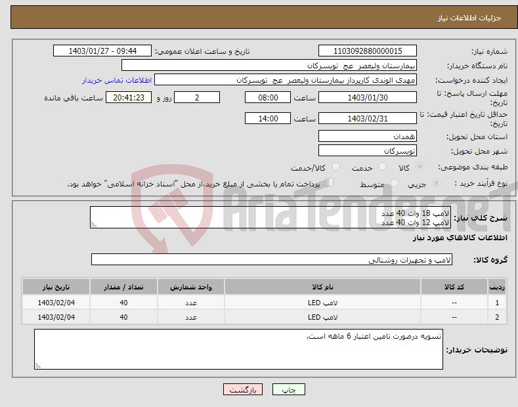Click the چاپ print button

[289, 389]
